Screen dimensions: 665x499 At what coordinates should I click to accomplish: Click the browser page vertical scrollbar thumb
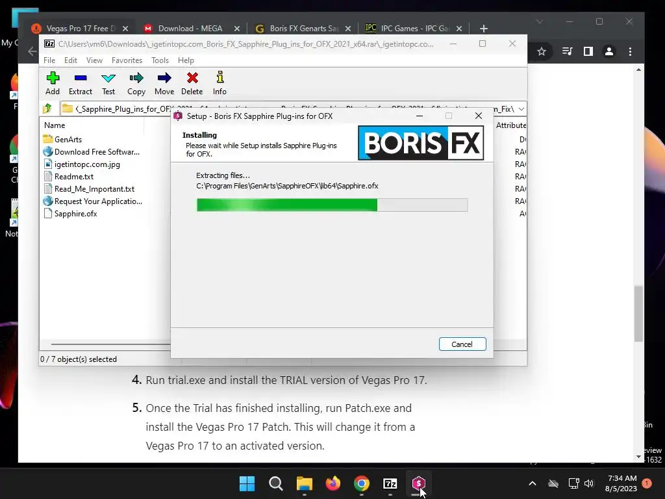pos(639,314)
